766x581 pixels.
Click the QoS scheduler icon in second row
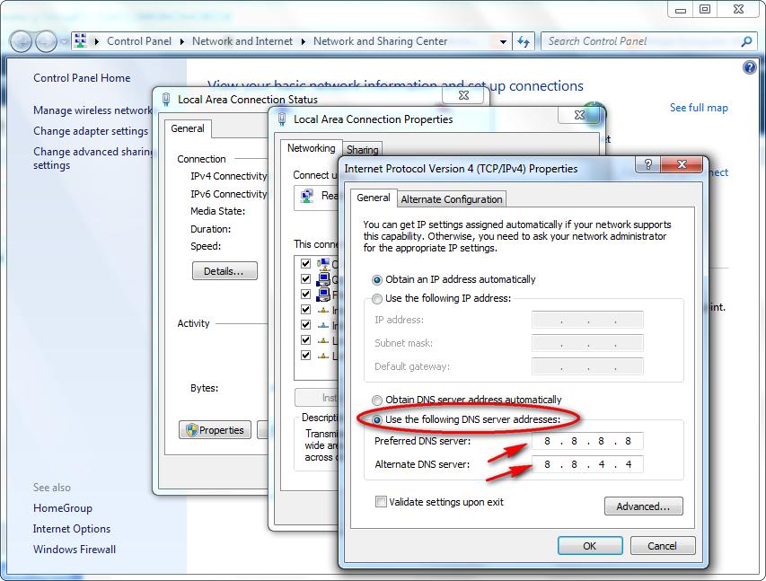coord(323,279)
